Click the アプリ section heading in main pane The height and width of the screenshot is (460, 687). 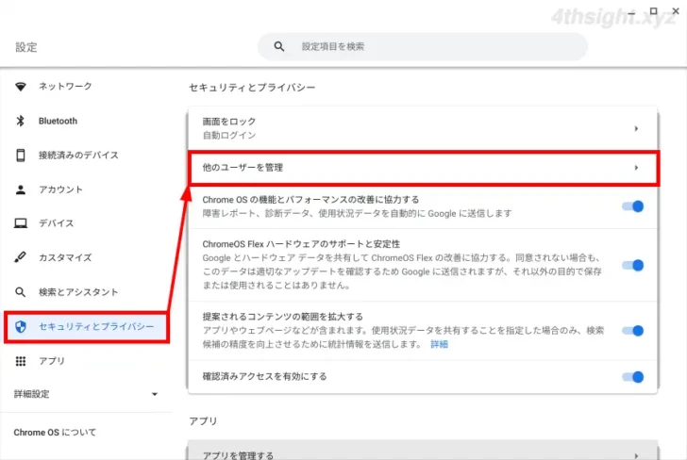203,421
